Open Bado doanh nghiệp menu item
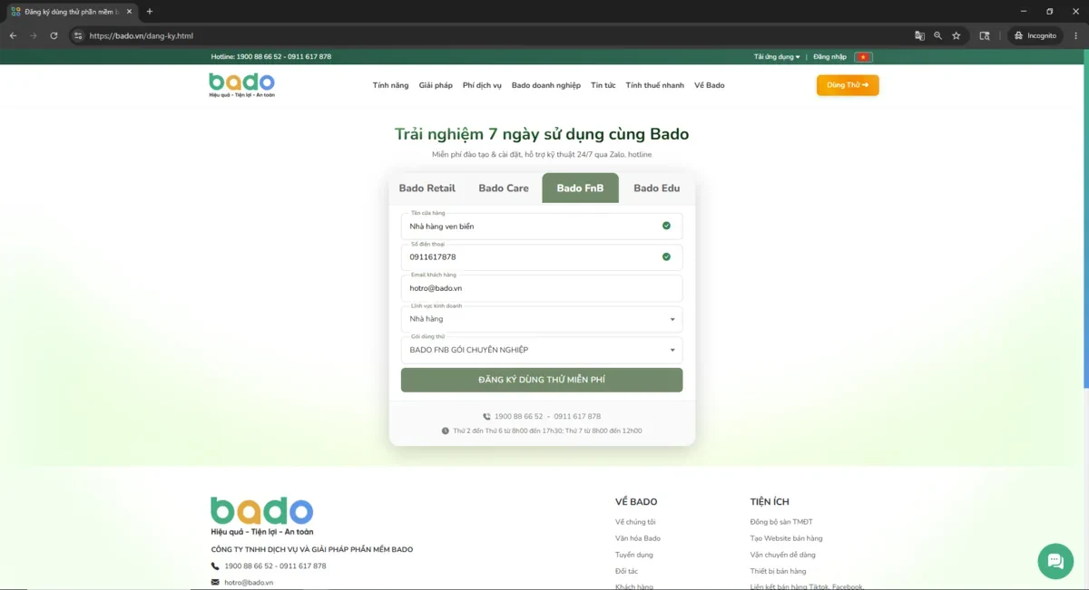1089x590 pixels. (546, 85)
